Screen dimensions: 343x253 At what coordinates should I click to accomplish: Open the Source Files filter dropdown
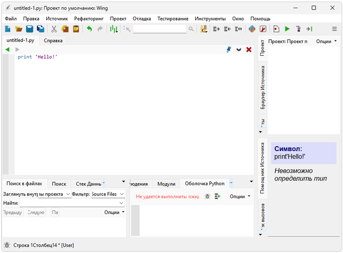point(108,194)
